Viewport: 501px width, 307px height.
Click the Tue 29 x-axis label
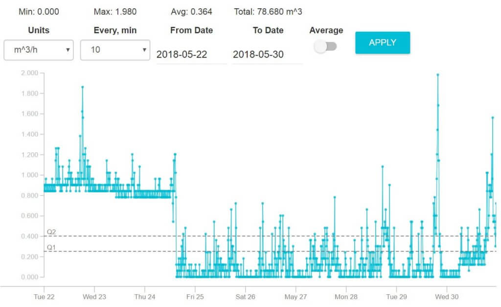coord(396,296)
